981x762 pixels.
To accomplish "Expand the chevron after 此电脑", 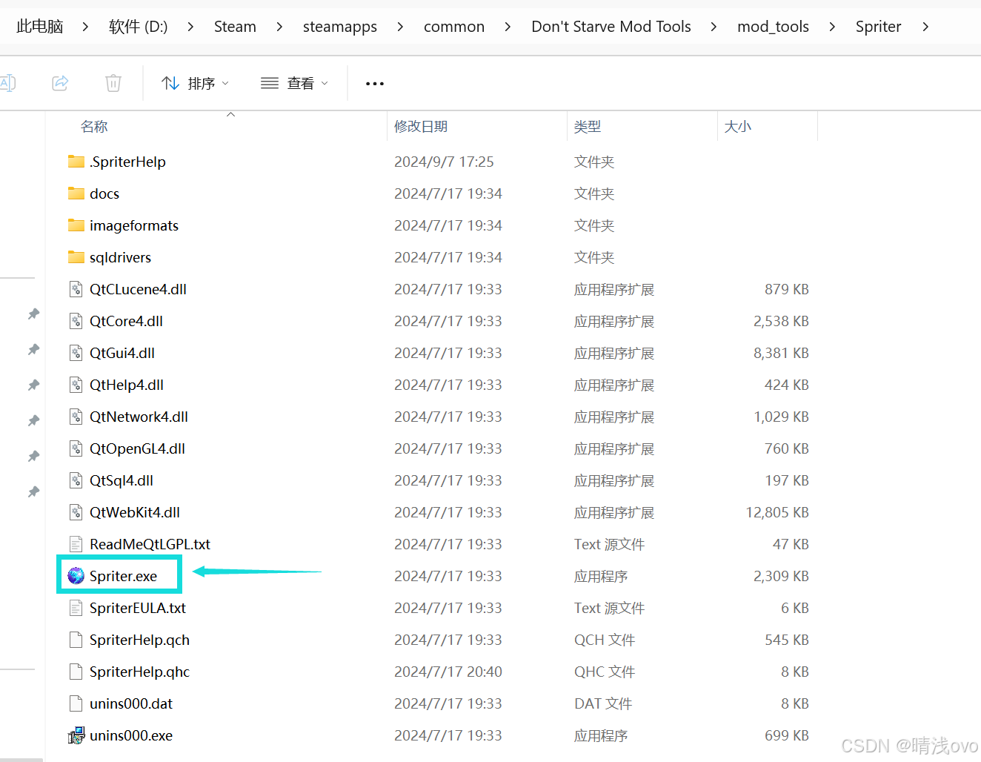I will (x=85, y=27).
